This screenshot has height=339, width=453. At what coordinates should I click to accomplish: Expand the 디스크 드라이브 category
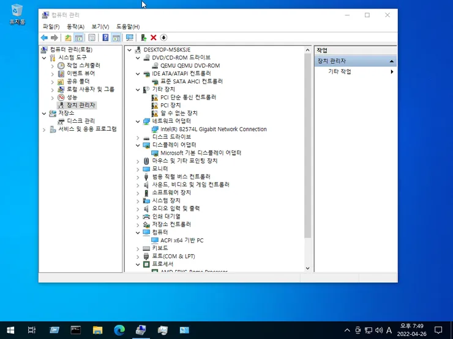(138, 137)
